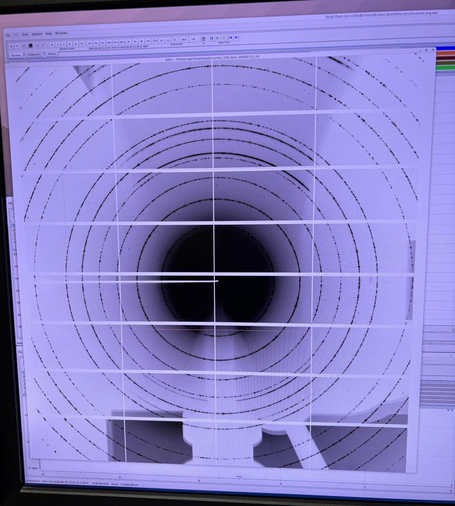Open the Windows menu in Strip Chart
The image size is (455, 506).
pos(61,33)
